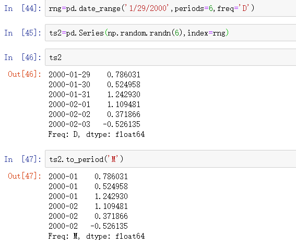Image resolution: width=296 pixels, height=245 pixels.
Task: Select the pd.Series code cell In [45]
Action: (x=171, y=33)
